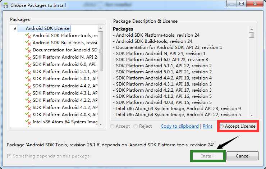Select SDK Platform Android 4.3.1 tree row
The height and width of the screenshot is (169, 266).
point(65,93)
